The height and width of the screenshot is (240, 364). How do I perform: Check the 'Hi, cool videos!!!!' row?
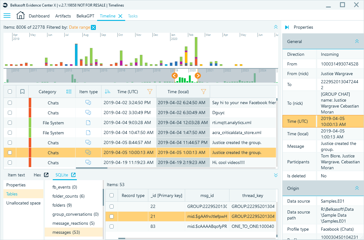[10, 163]
